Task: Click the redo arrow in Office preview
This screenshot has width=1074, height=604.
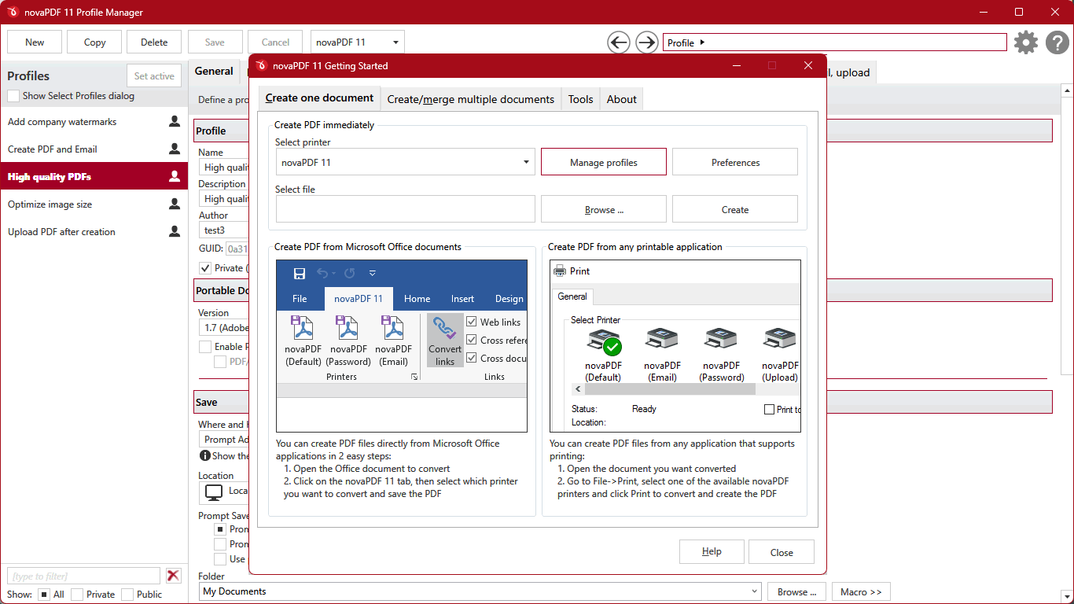Action: pos(350,274)
